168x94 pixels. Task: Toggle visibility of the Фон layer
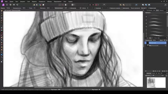[x=166, y=46]
